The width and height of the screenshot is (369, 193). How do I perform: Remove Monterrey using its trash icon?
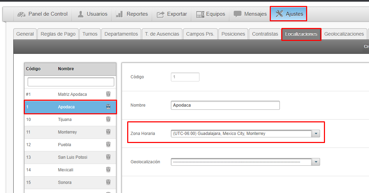coord(108,132)
